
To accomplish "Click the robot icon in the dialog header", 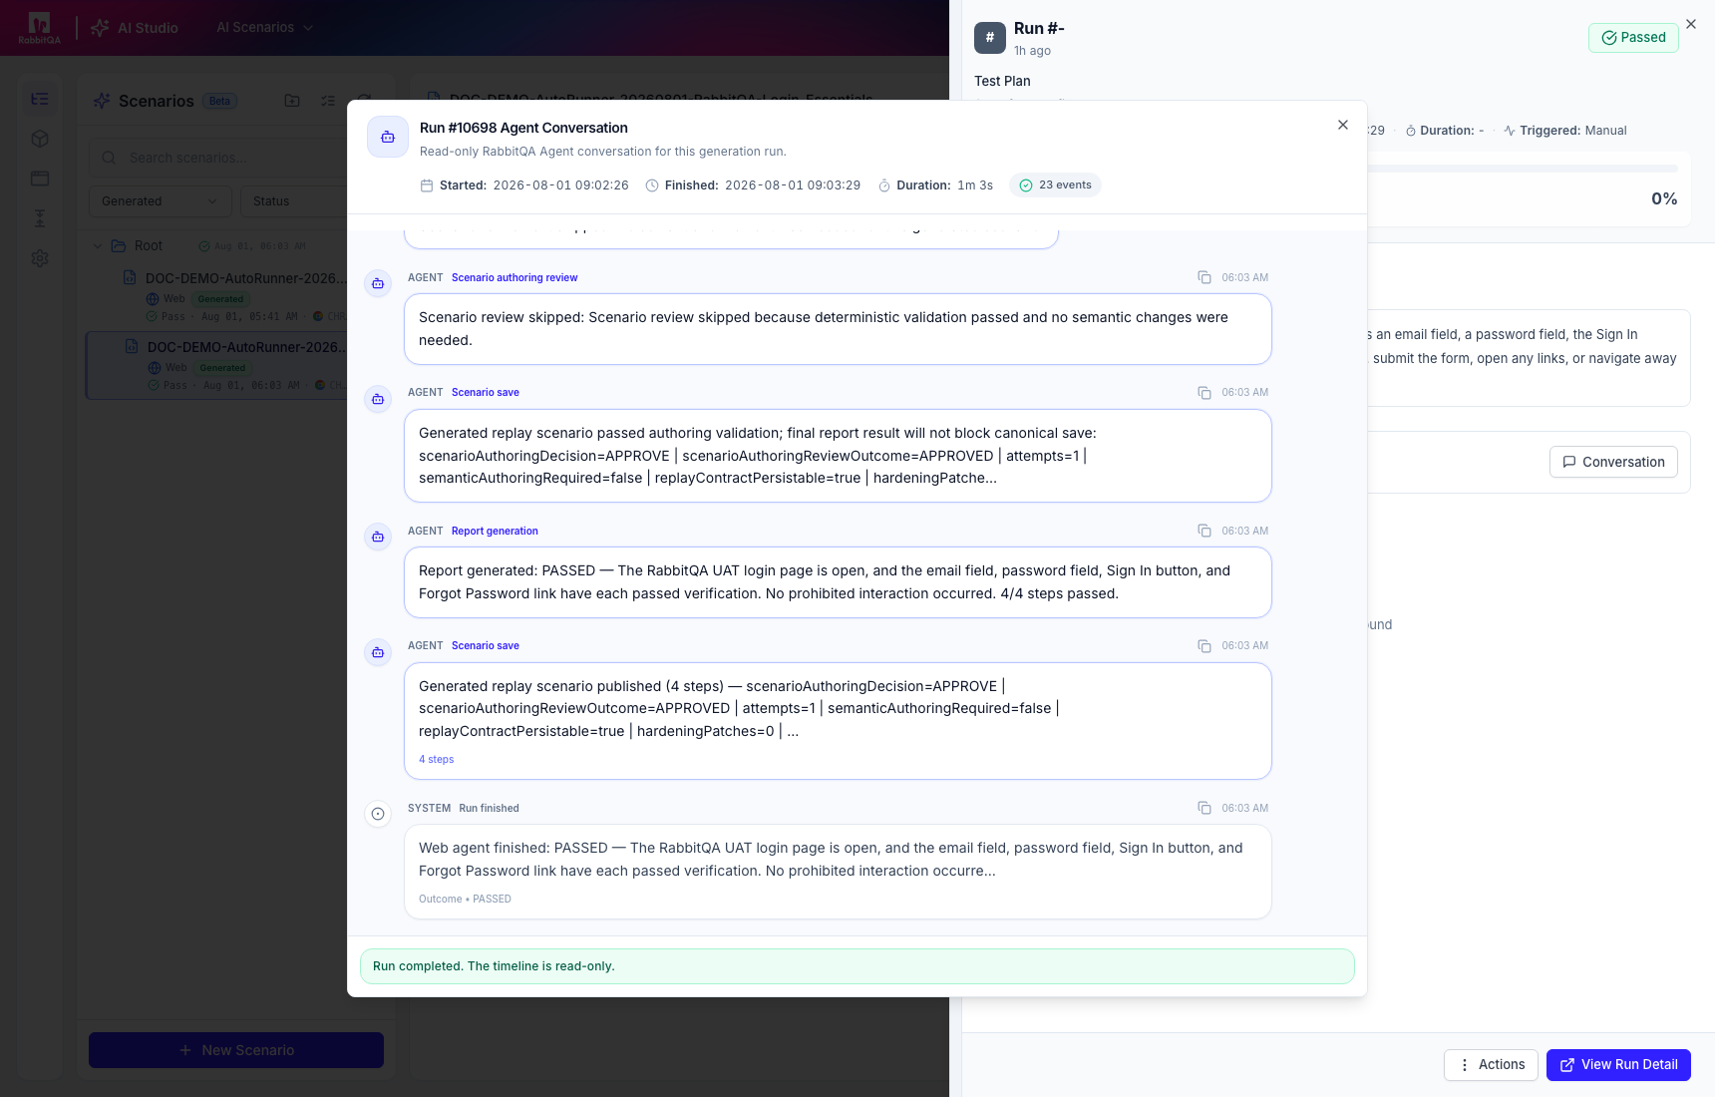I will point(388,138).
